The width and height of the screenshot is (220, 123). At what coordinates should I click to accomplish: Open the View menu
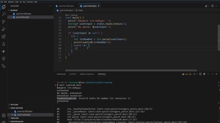click(17, 2)
